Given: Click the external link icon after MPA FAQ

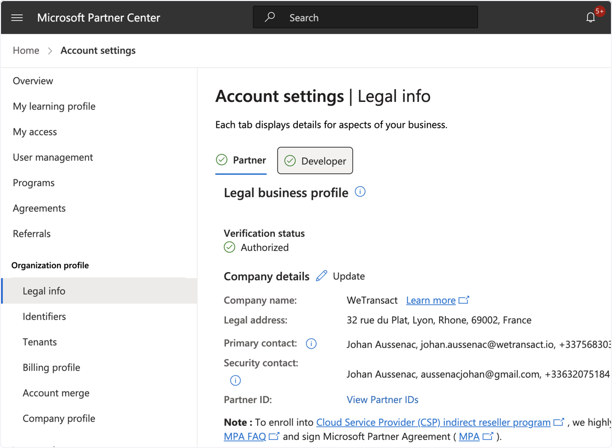Looking at the screenshot, I should [x=274, y=436].
